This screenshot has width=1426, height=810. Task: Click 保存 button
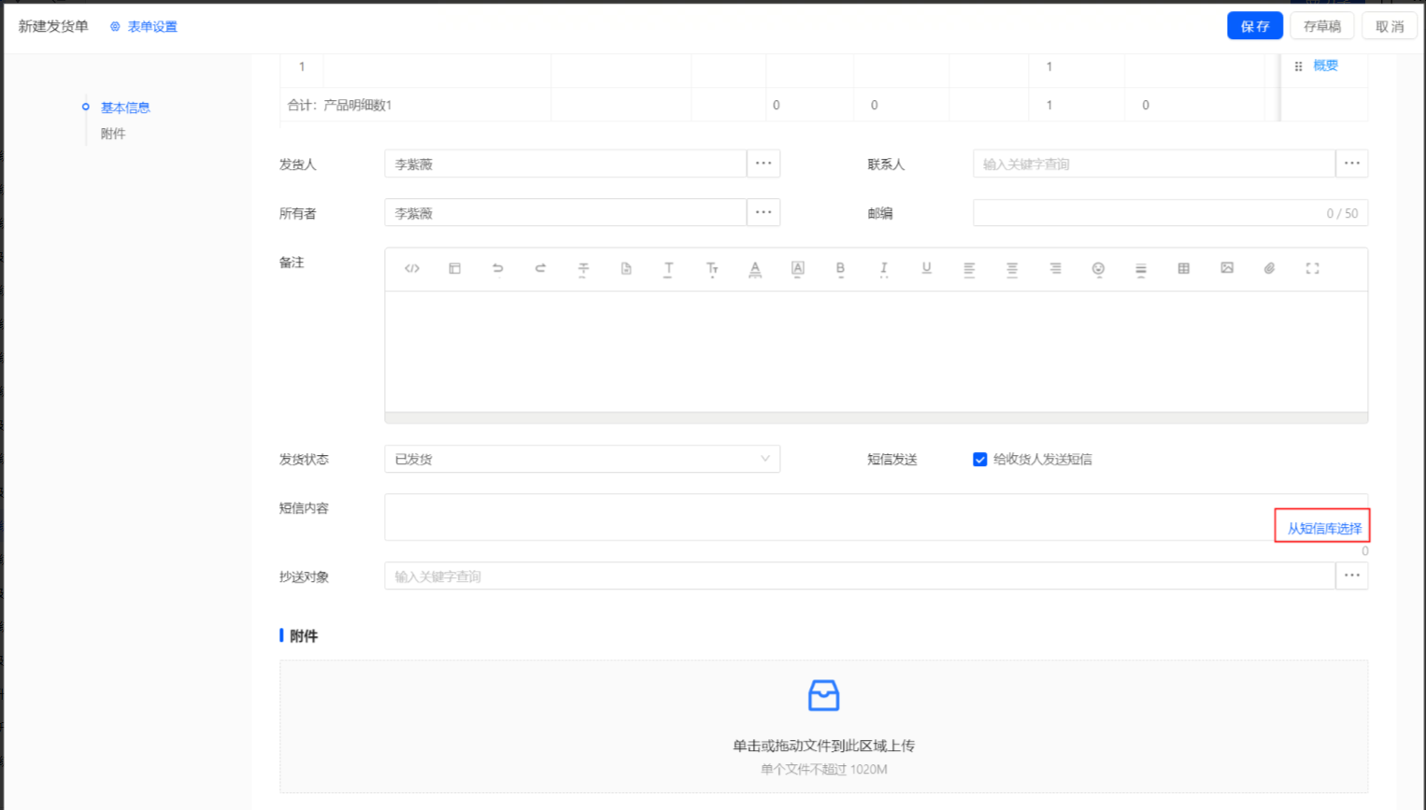click(x=1255, y=26)
